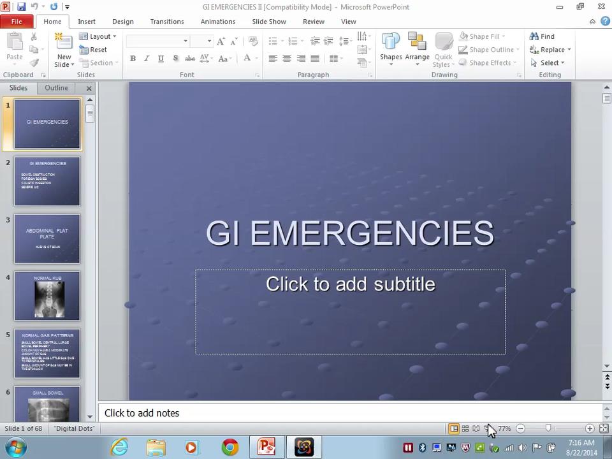The height and width of the screenshot is (459, 612).
Task: Toggle Bold formatting
Action: 133,59
